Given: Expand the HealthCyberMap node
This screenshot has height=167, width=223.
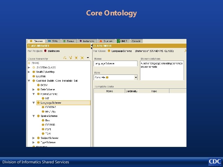Looking at the screenshot, I should (x=29, y=72).
